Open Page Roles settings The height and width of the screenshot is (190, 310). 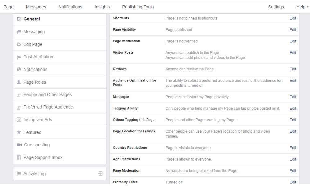click(60, 82)
